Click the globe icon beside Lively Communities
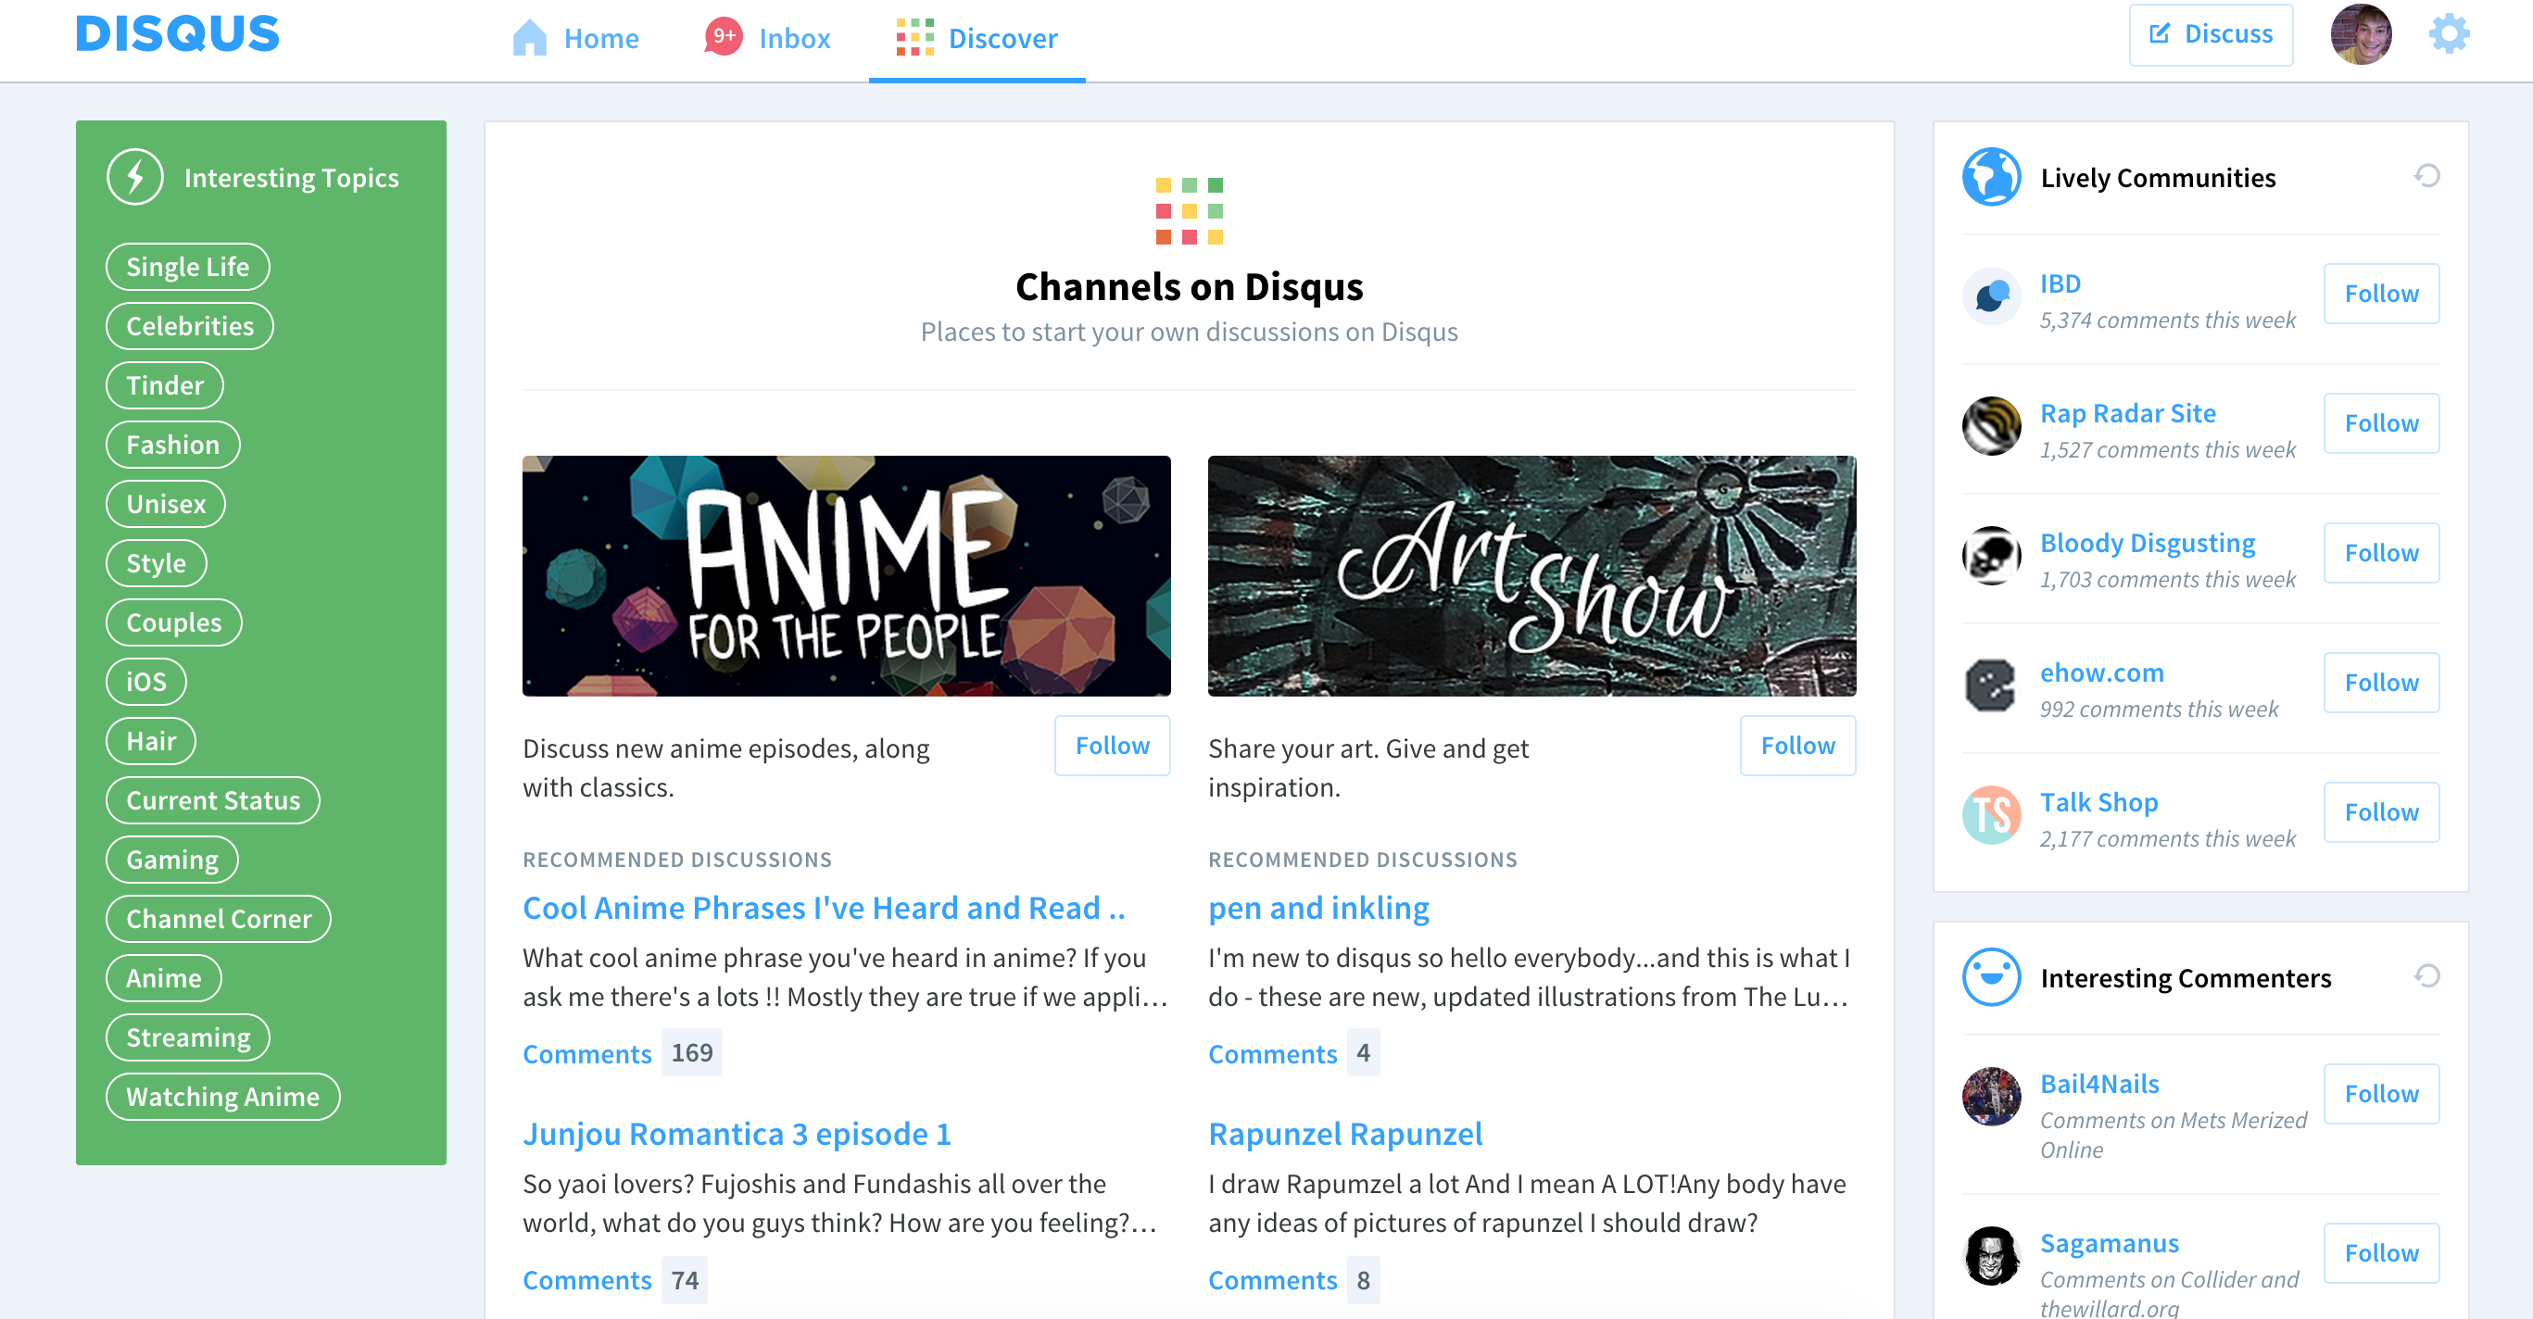 click(x=1990, y=178)
